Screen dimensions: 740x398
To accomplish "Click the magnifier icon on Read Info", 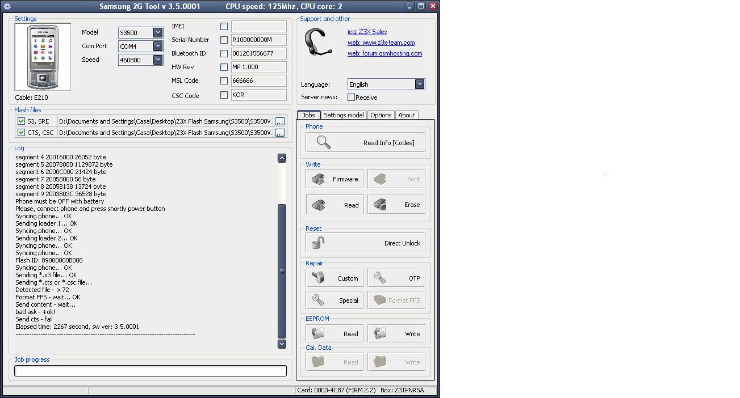I will click(324, 142).
